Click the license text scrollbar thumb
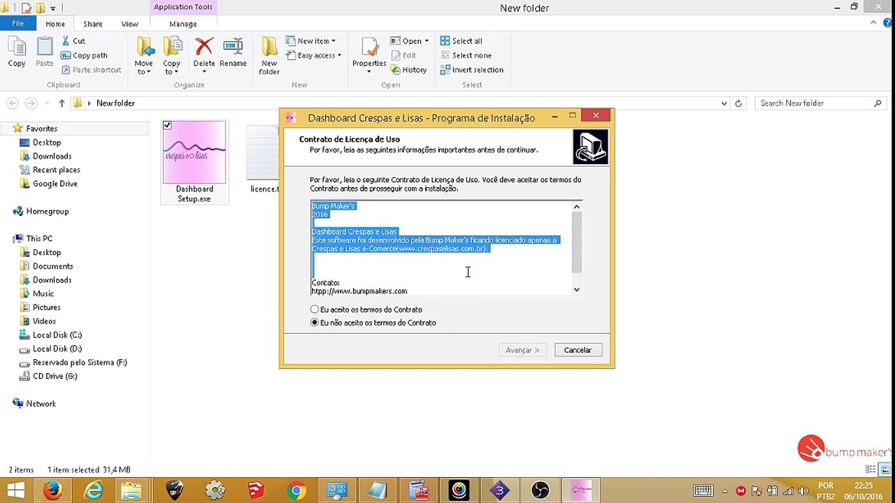 pos(577,242)
